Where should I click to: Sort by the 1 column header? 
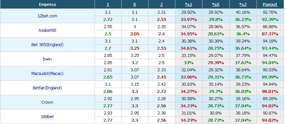(x=108, y=5)
